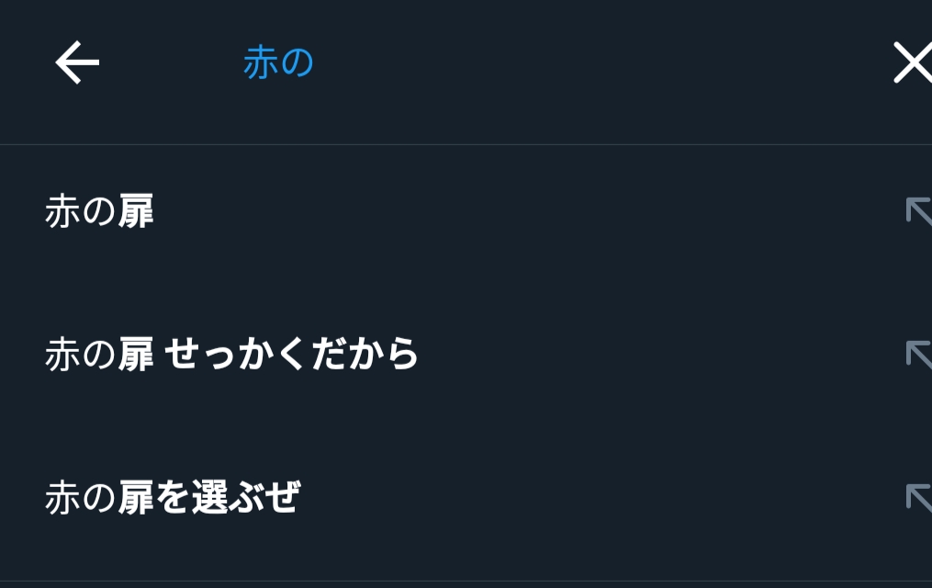Click the X icon in the search bar
This screenshot has height=588, width=932.
[x=913, y=63]
